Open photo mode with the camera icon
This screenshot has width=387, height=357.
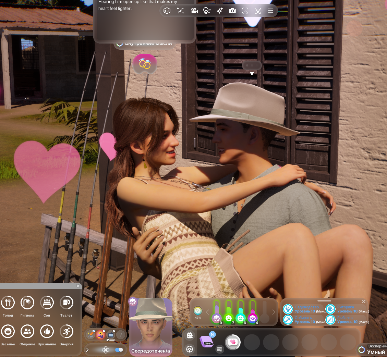click(x=232, y=11)
